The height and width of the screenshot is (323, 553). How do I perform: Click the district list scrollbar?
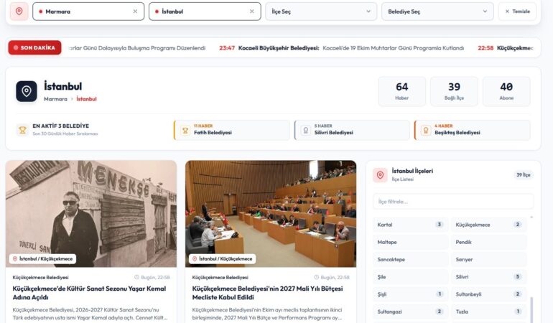(x=531, y=309)
